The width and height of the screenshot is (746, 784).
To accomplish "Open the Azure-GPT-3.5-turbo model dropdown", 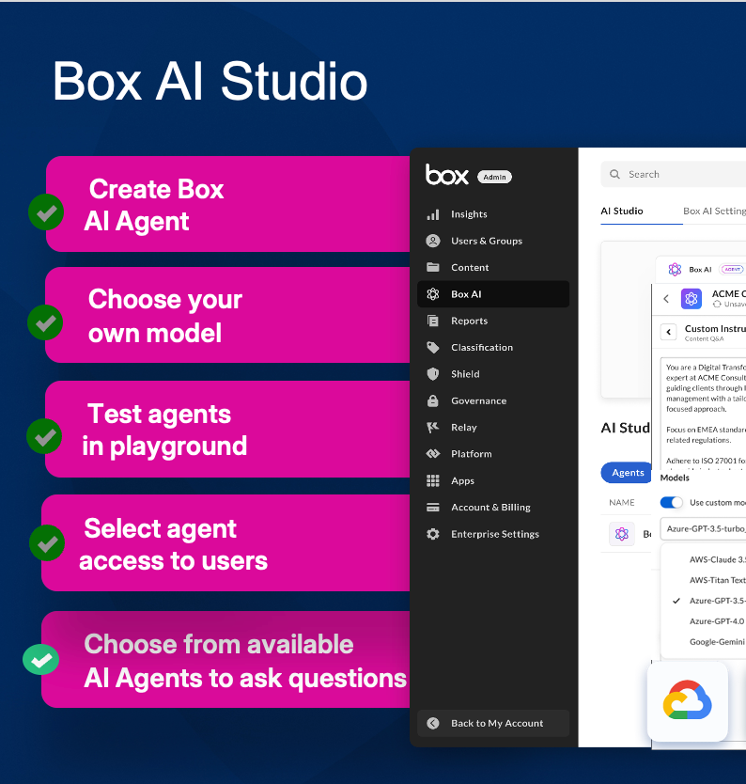I will click(703, 528).
